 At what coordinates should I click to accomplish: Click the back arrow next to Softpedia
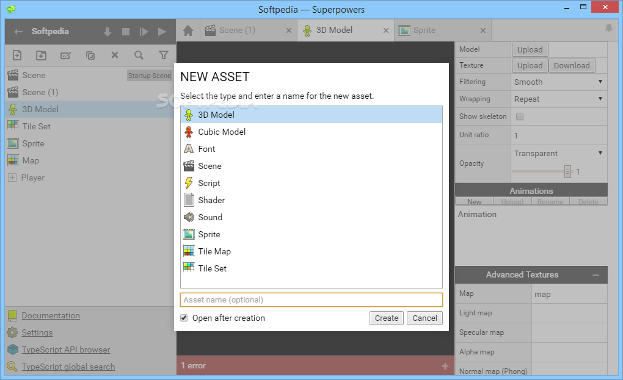[x=18, y=32]
